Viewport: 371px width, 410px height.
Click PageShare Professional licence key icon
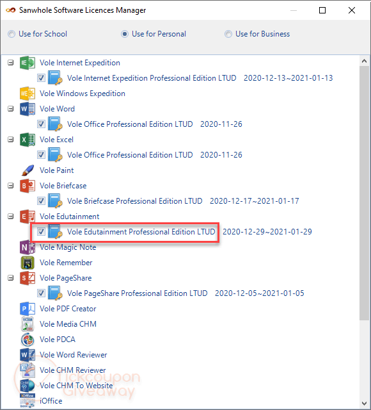click(56, 293)
